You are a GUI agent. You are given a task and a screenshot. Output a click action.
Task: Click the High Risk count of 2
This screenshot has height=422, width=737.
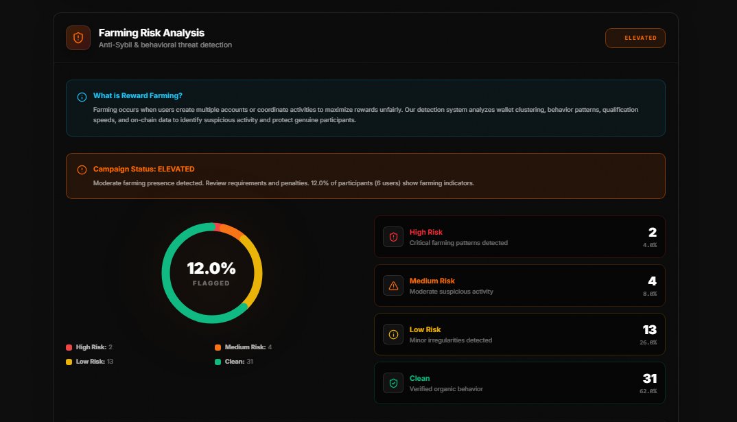click(653, 232)
